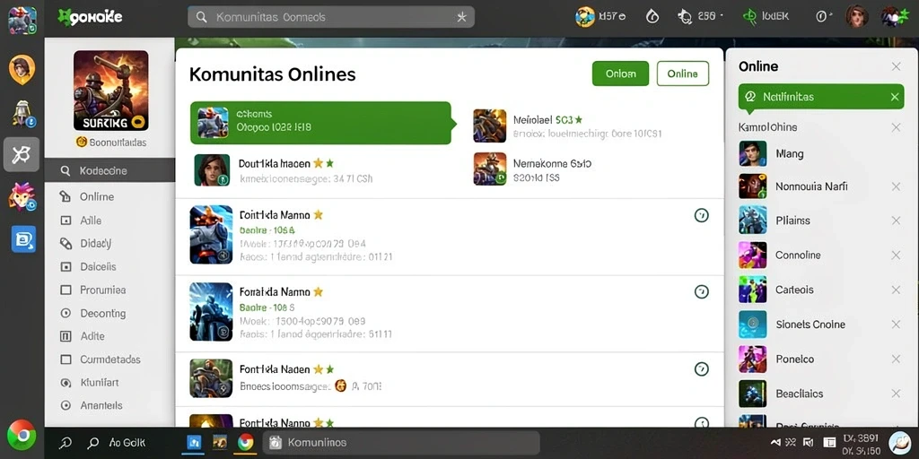
Task: Open the highlighted green community card
Action: click(320, 123)
